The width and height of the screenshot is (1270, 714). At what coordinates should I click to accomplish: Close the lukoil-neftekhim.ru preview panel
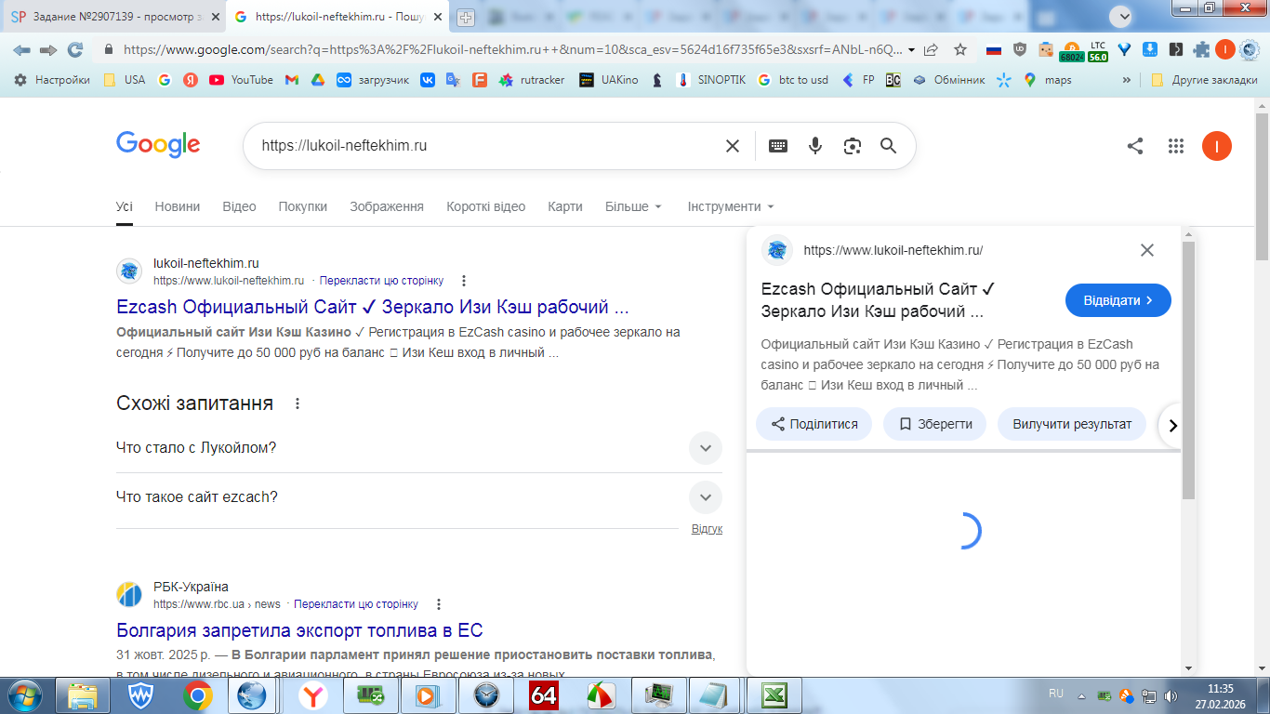pos(1147,250)
